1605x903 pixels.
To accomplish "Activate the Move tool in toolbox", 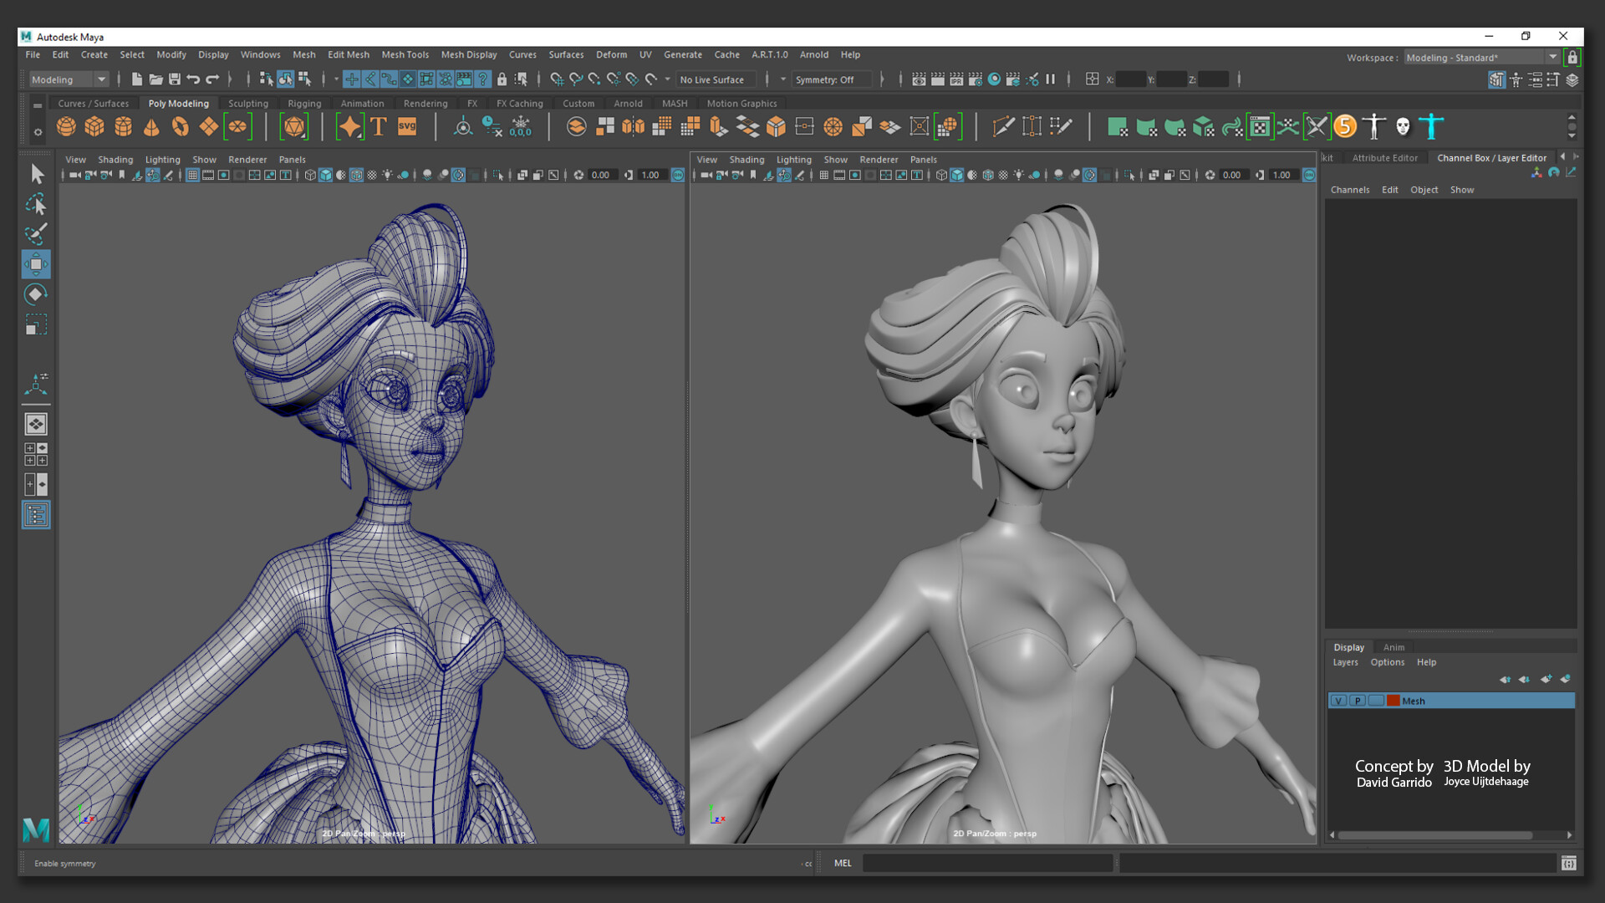I will coord(36,265).
